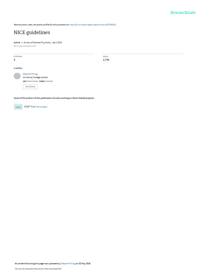Click the green Project folder icon
Viewport: 206px width, 275px height.
point(18,107)
